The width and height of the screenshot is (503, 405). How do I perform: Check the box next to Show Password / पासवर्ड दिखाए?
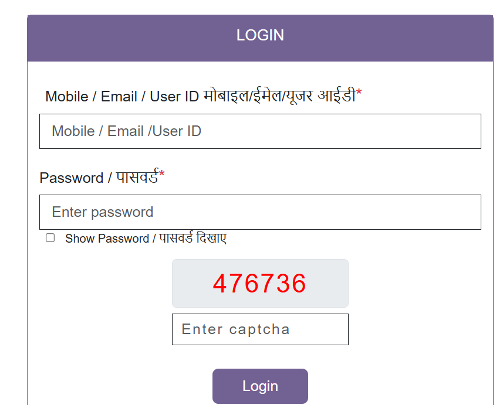[x=50, y=237]
